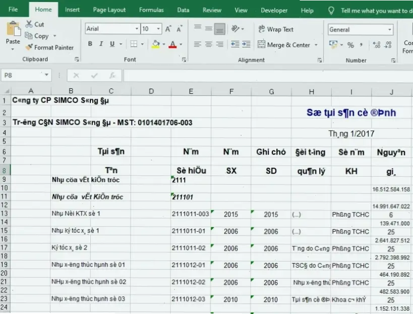
Task: Click the Cut scissors icon
Action: click(x=29, y=24)
